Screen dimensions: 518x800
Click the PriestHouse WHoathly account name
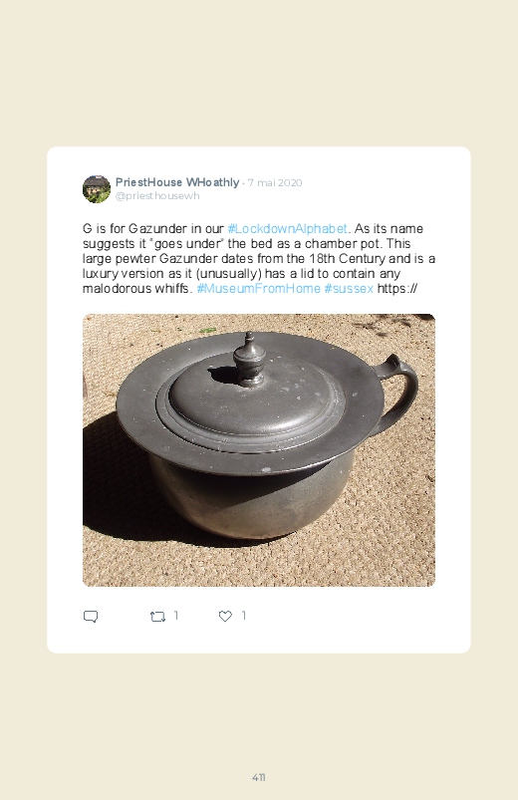click(177, 182)
